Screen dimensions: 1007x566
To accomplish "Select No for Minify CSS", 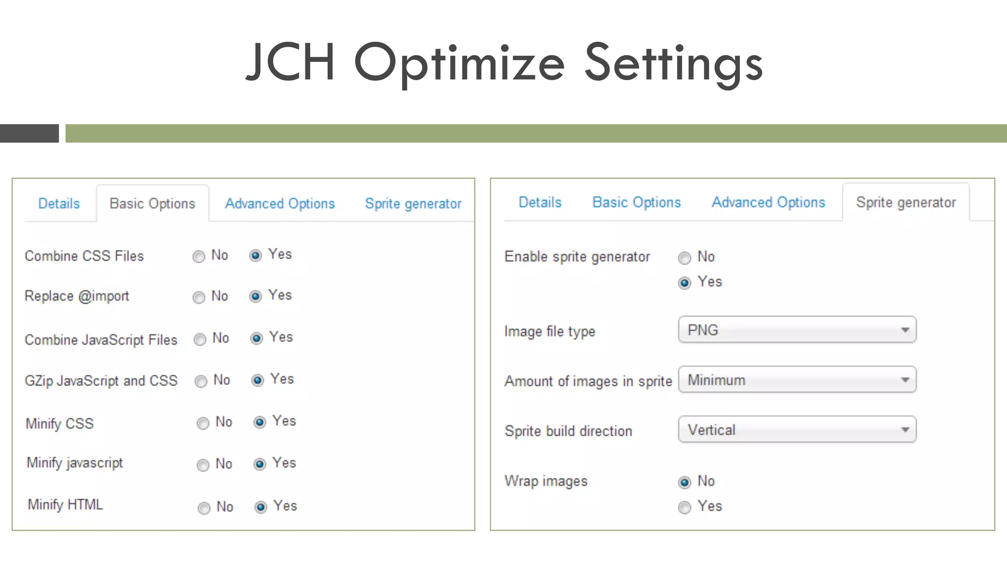I will (203, 423).
